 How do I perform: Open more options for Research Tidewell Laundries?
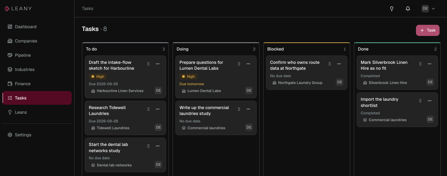coord(158,109)
